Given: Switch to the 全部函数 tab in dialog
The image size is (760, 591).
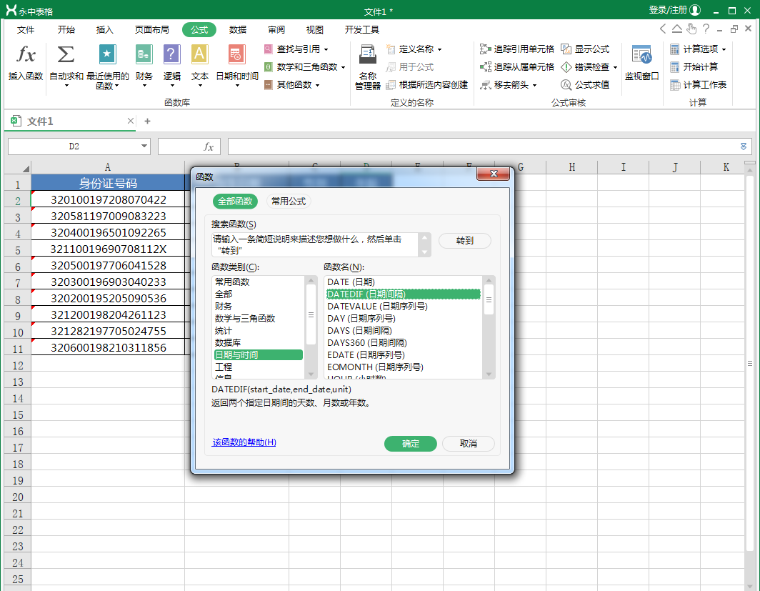Looking at the screenshot, I should pos(235,202).
